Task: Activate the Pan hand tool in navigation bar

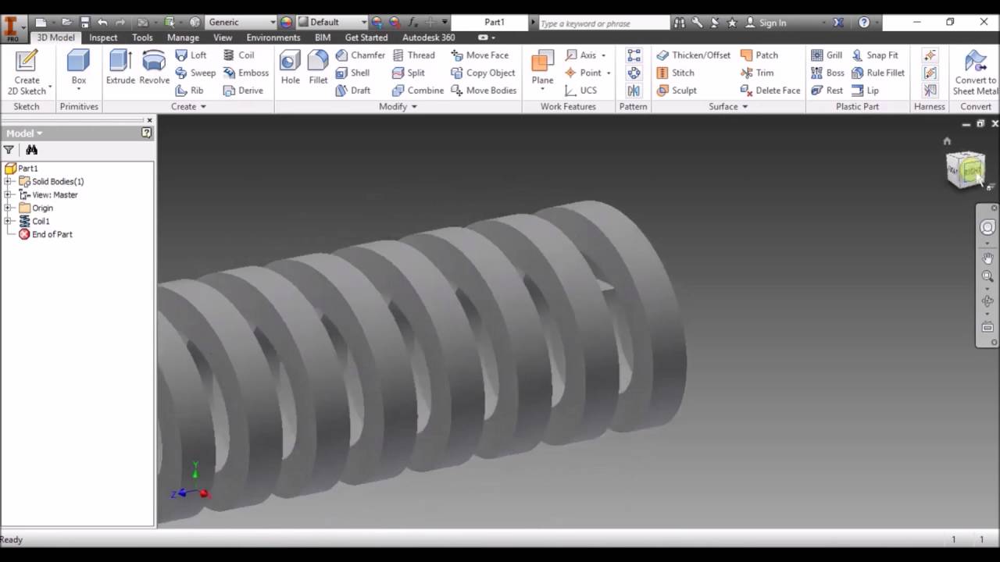Action: (x=987, y=258)
